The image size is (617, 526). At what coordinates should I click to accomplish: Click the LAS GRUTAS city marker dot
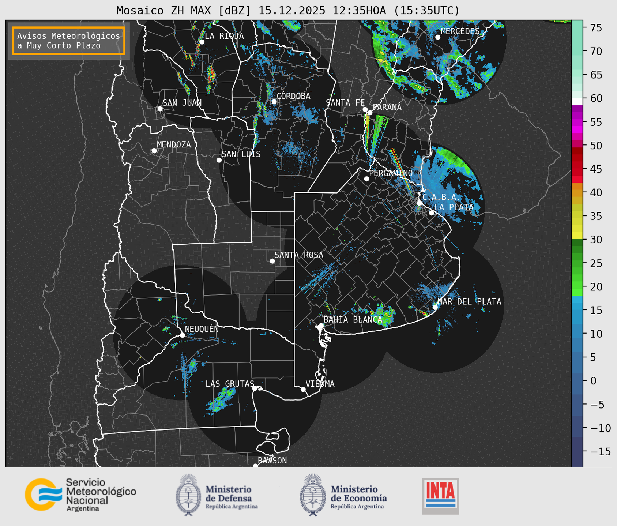(255, 388)
